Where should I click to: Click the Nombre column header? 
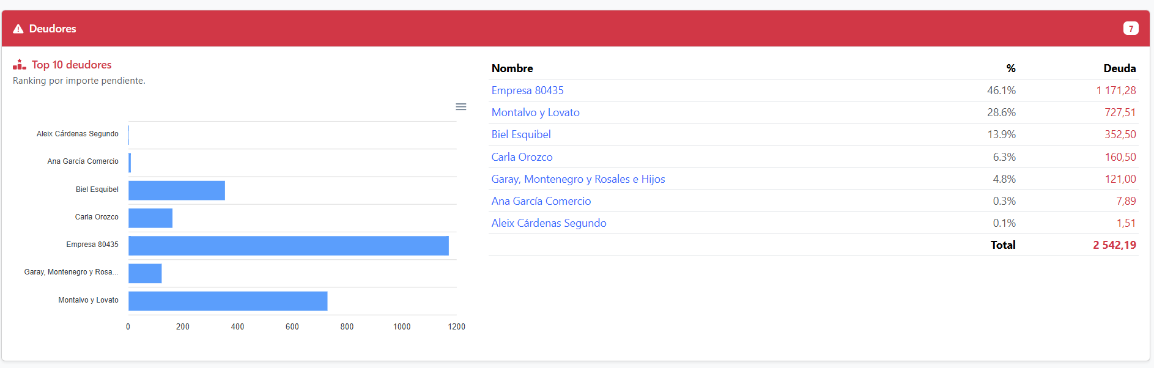512,68
